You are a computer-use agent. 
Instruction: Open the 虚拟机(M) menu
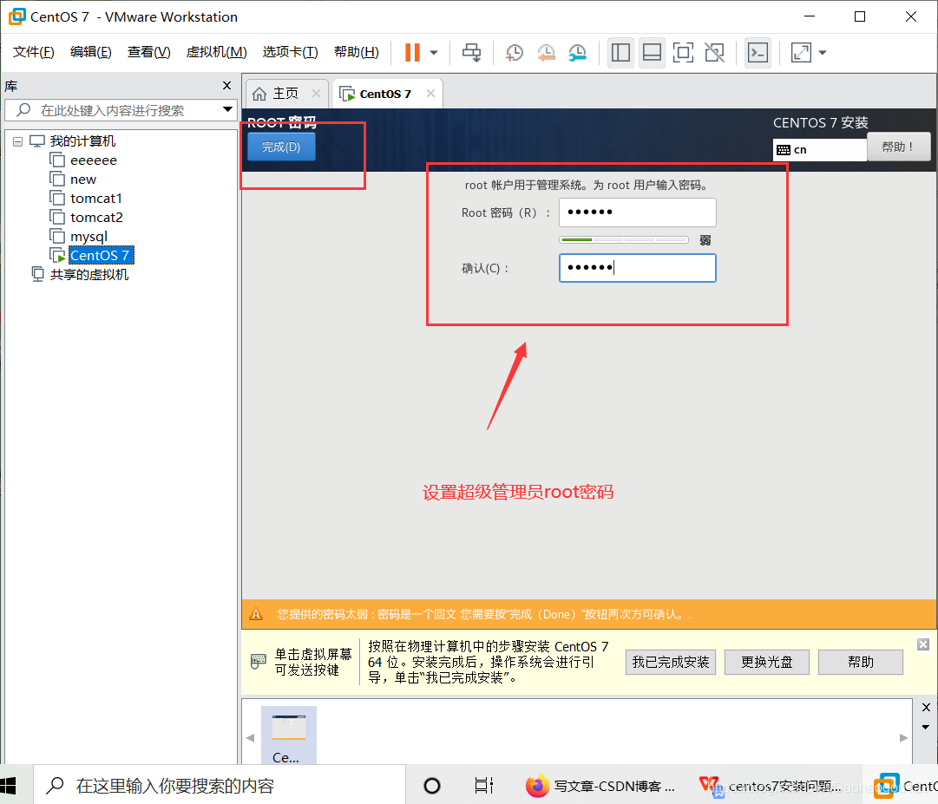click(216, 52)
